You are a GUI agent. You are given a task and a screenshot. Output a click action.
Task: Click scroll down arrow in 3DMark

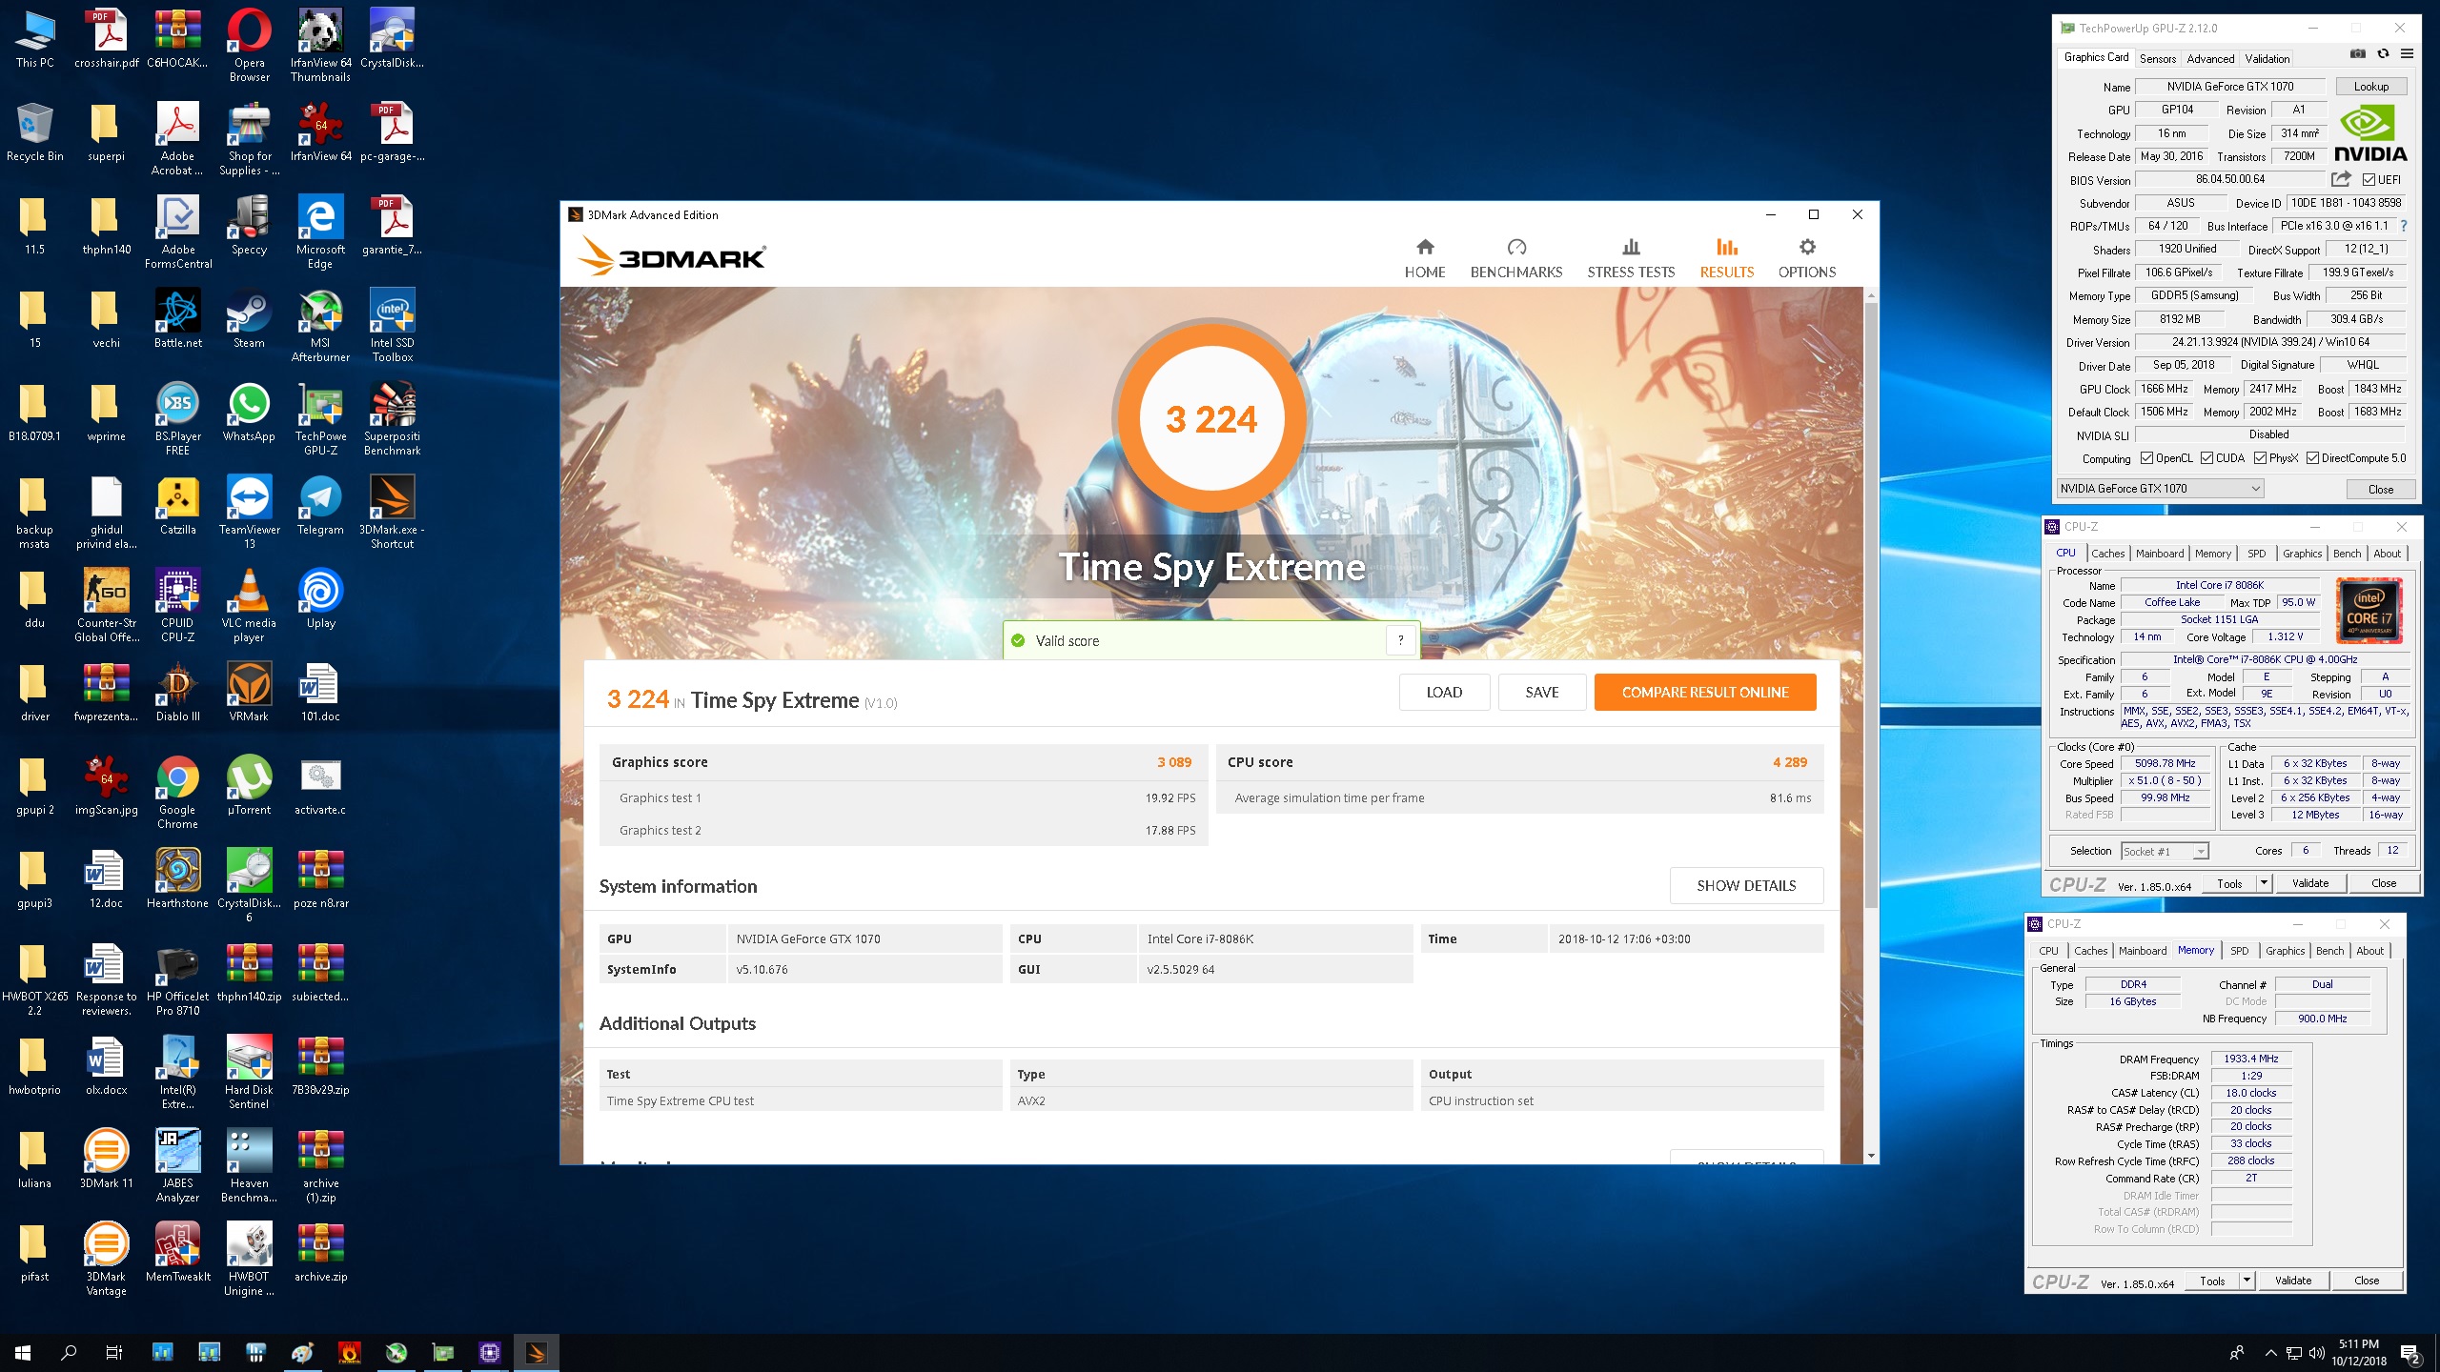(1871, 1156)
